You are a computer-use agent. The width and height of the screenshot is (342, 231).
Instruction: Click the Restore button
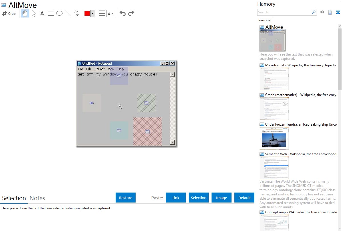click(126, 198)
